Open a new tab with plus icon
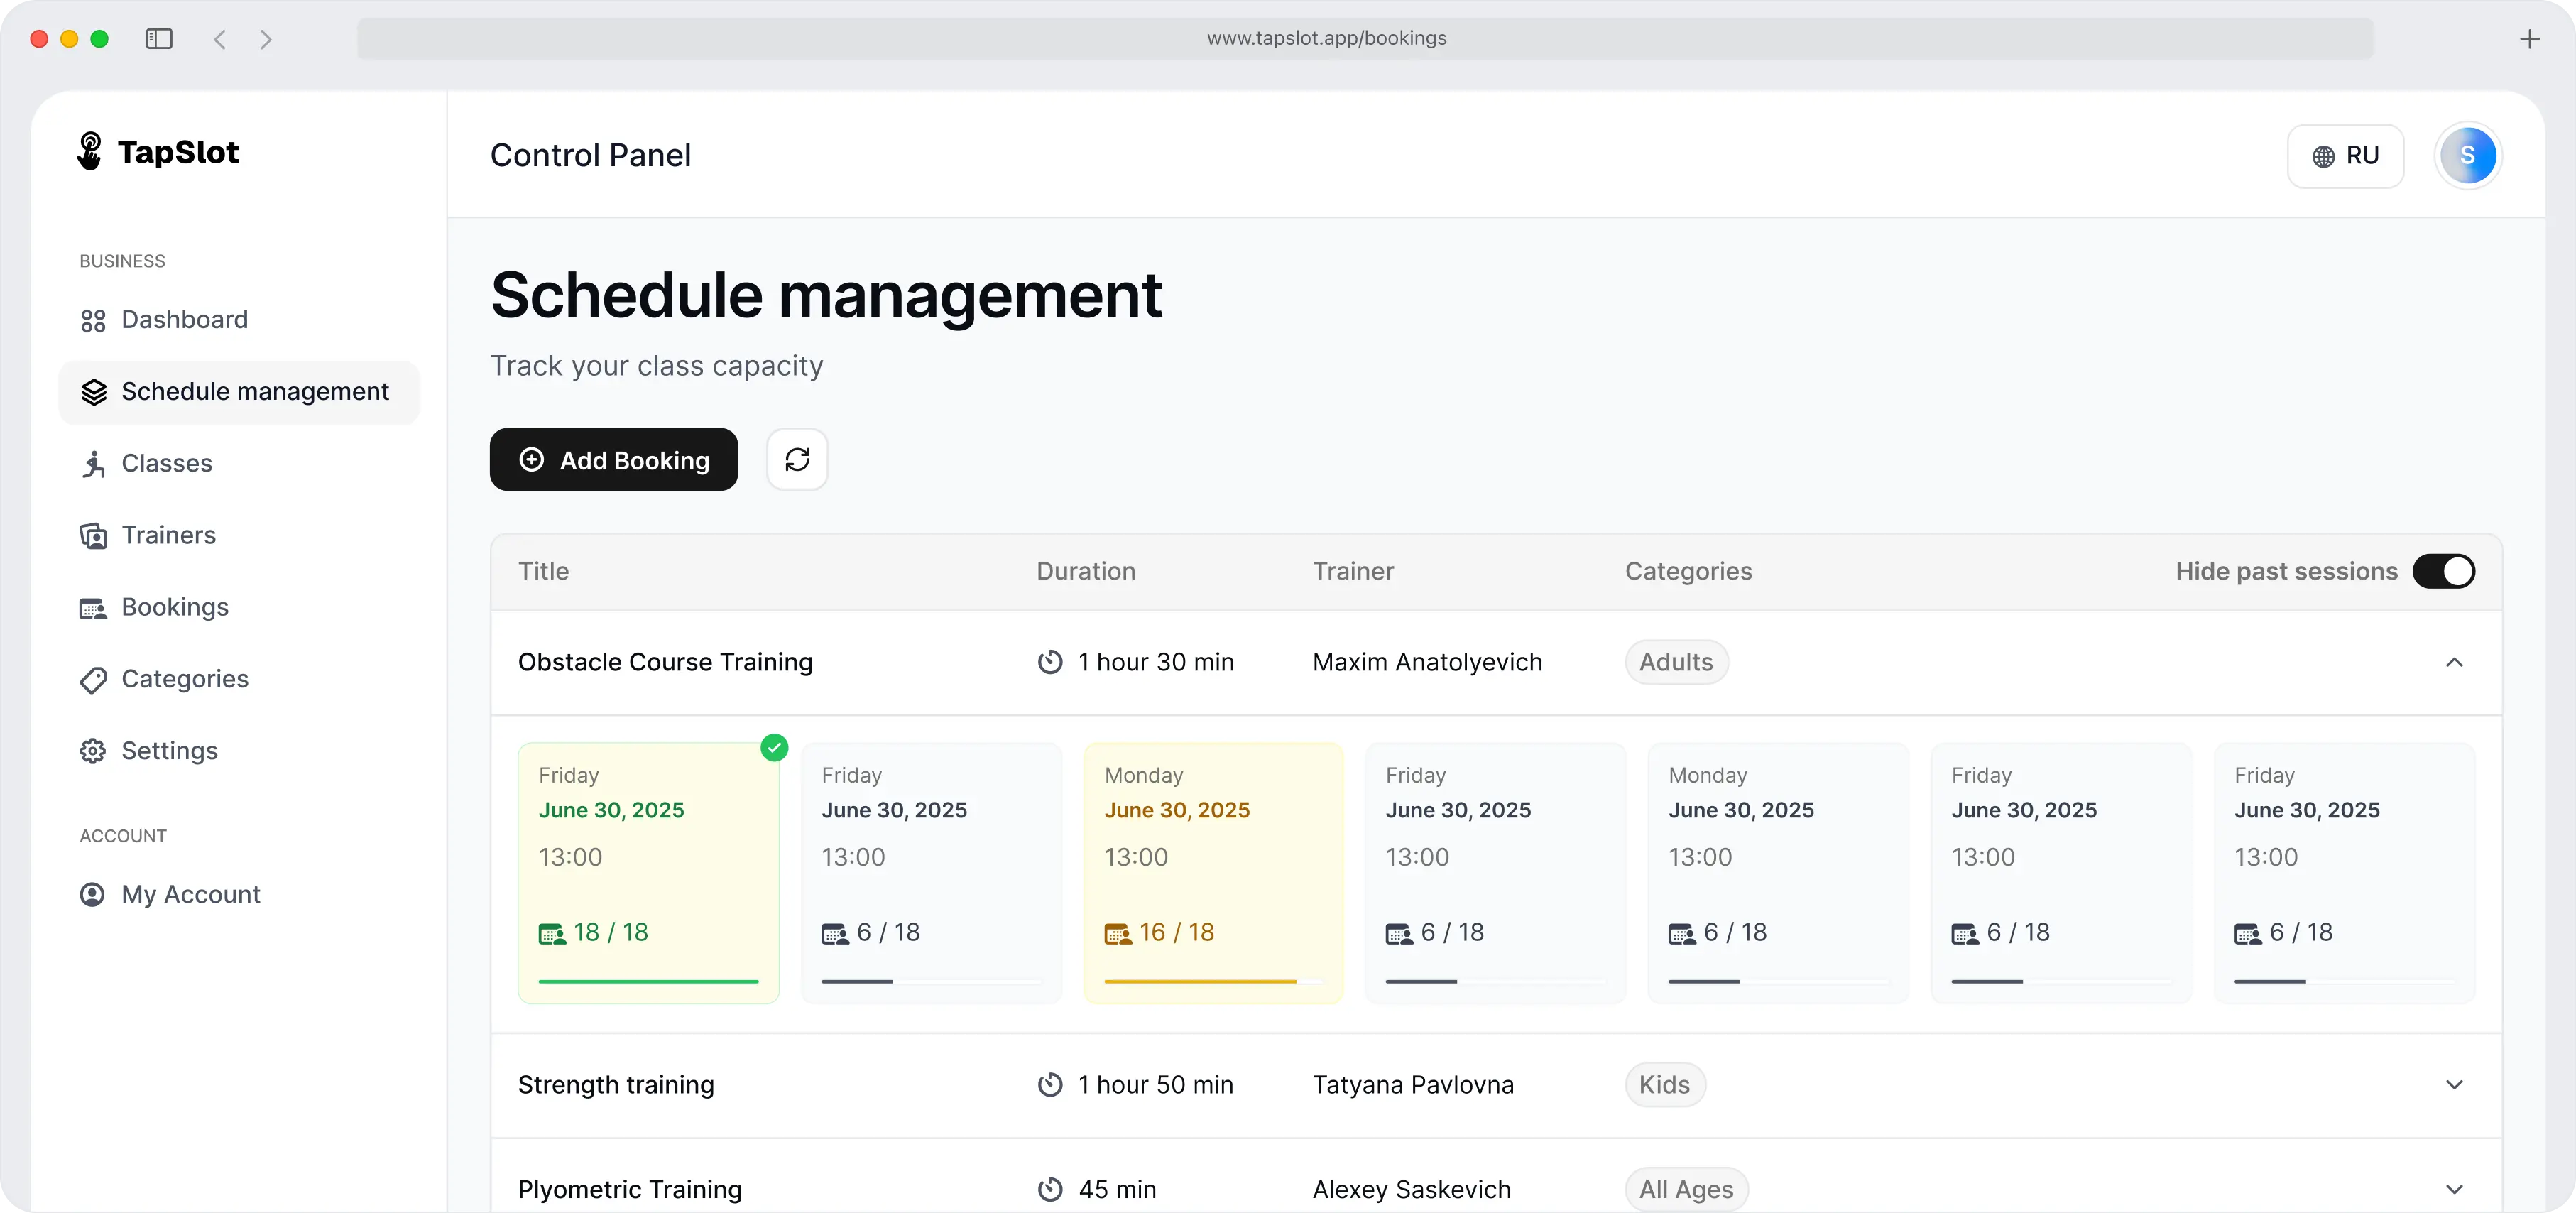The height and width of the screenshot is (1213, 2576). tap(2530, 39)
